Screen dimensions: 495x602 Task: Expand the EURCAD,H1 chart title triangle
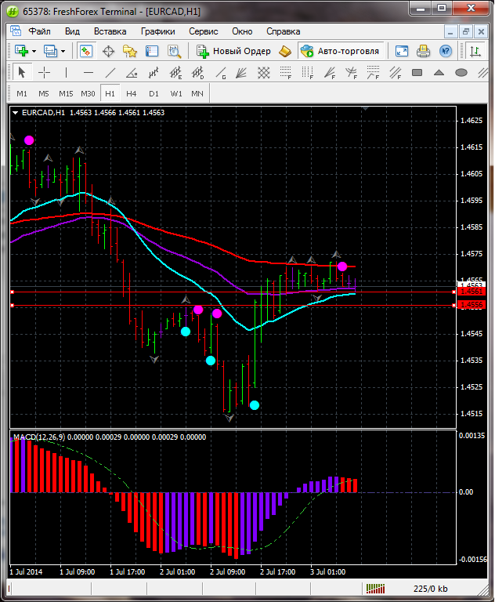pos(15,113)
